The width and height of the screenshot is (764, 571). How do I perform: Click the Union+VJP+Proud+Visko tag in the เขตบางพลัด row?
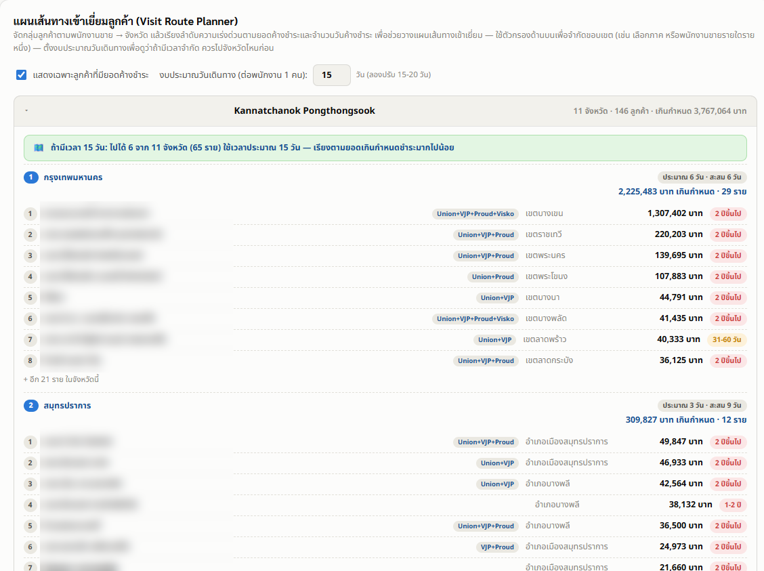[x=475, y=318]
